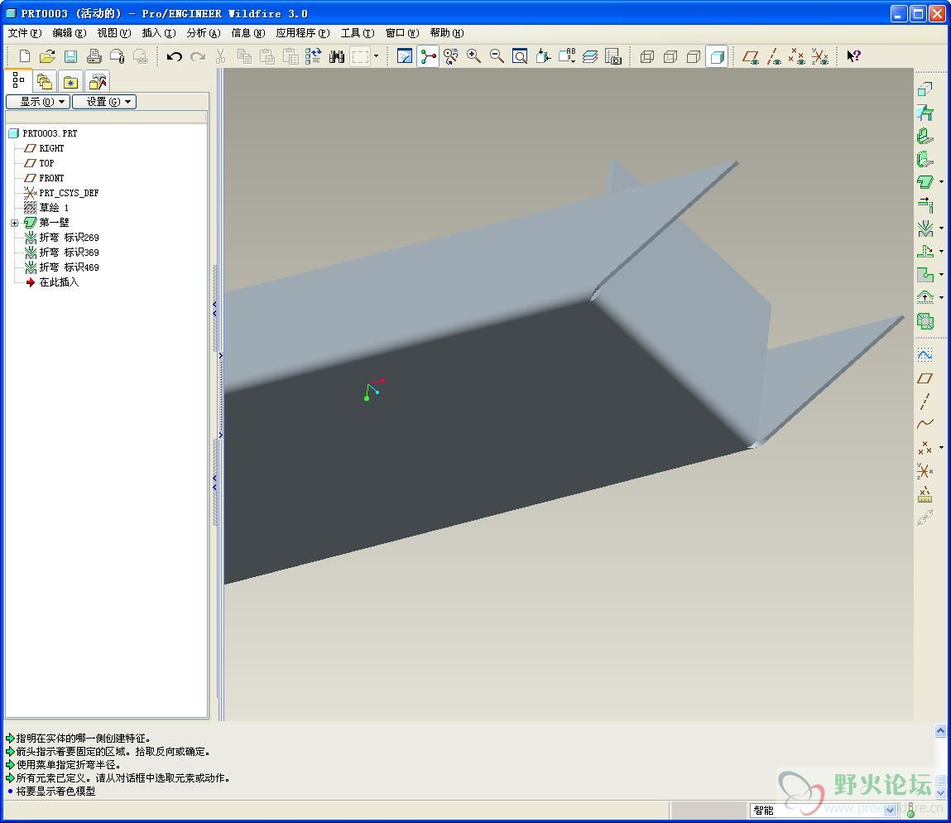Open the binoculars search tool
951x823 pixels.
coord(337,56)
